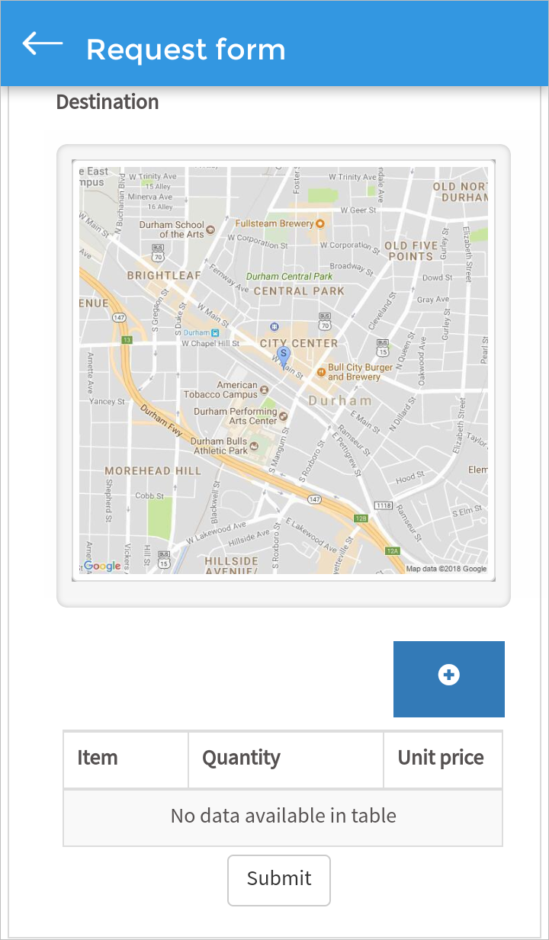549x940 pixels.
Task: Sort table by Unit price column
Action: [441, 759]
